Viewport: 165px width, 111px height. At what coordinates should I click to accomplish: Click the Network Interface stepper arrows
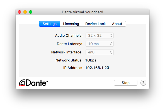coord(111,52)
